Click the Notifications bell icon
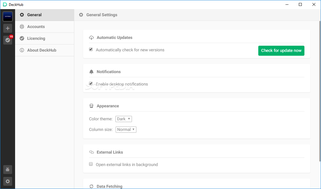Screen dimensions: 321x189 [x=91, y=72]
